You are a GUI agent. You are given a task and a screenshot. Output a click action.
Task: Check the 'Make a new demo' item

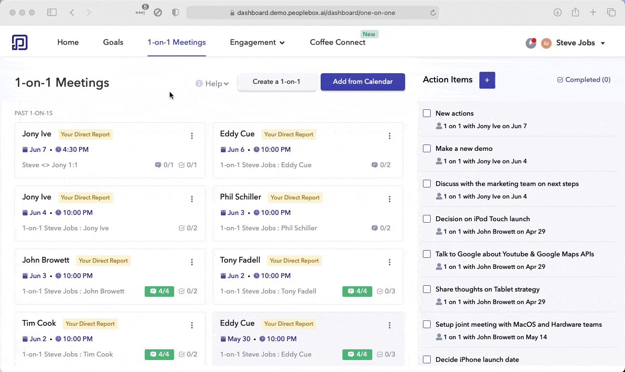tap(427, 148)
